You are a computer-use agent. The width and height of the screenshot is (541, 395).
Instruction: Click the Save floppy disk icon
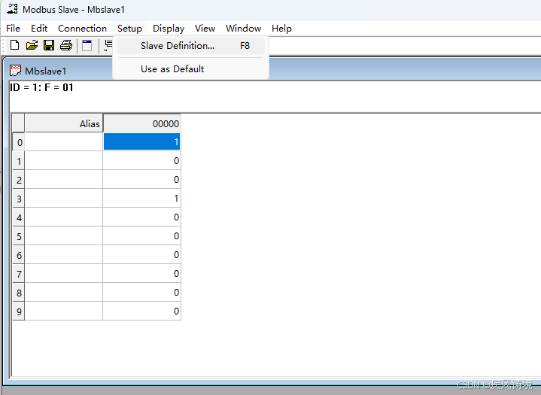pos(49,45)
